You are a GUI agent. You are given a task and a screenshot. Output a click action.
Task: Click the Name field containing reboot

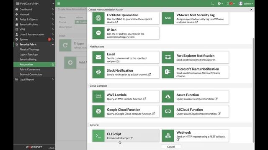(81, 17)
